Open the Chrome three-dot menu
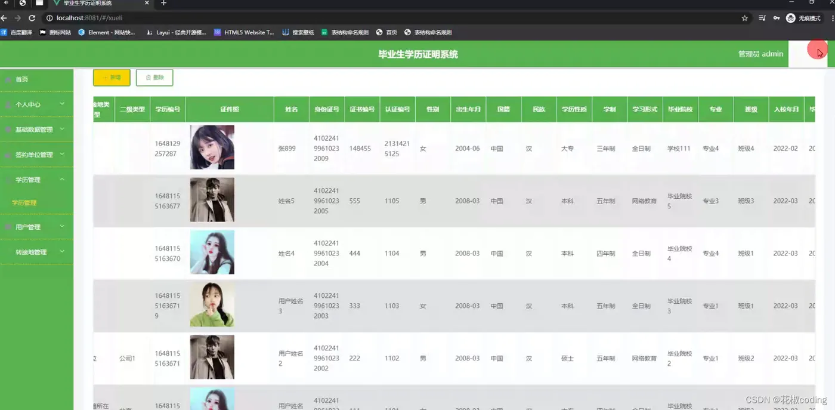The width and height of the screenshot is (835, 410). click(832, 18)
